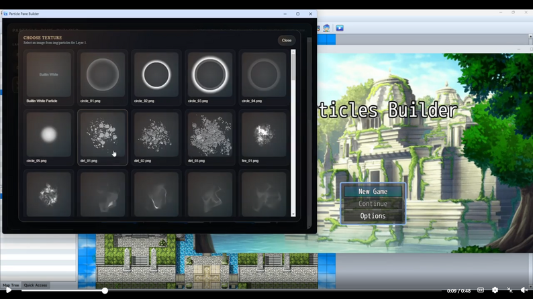Minimize the Particle Pane Builder window
Image resolution: width=533 pixels, height=299 pixels.
click(x=285, y=14)
